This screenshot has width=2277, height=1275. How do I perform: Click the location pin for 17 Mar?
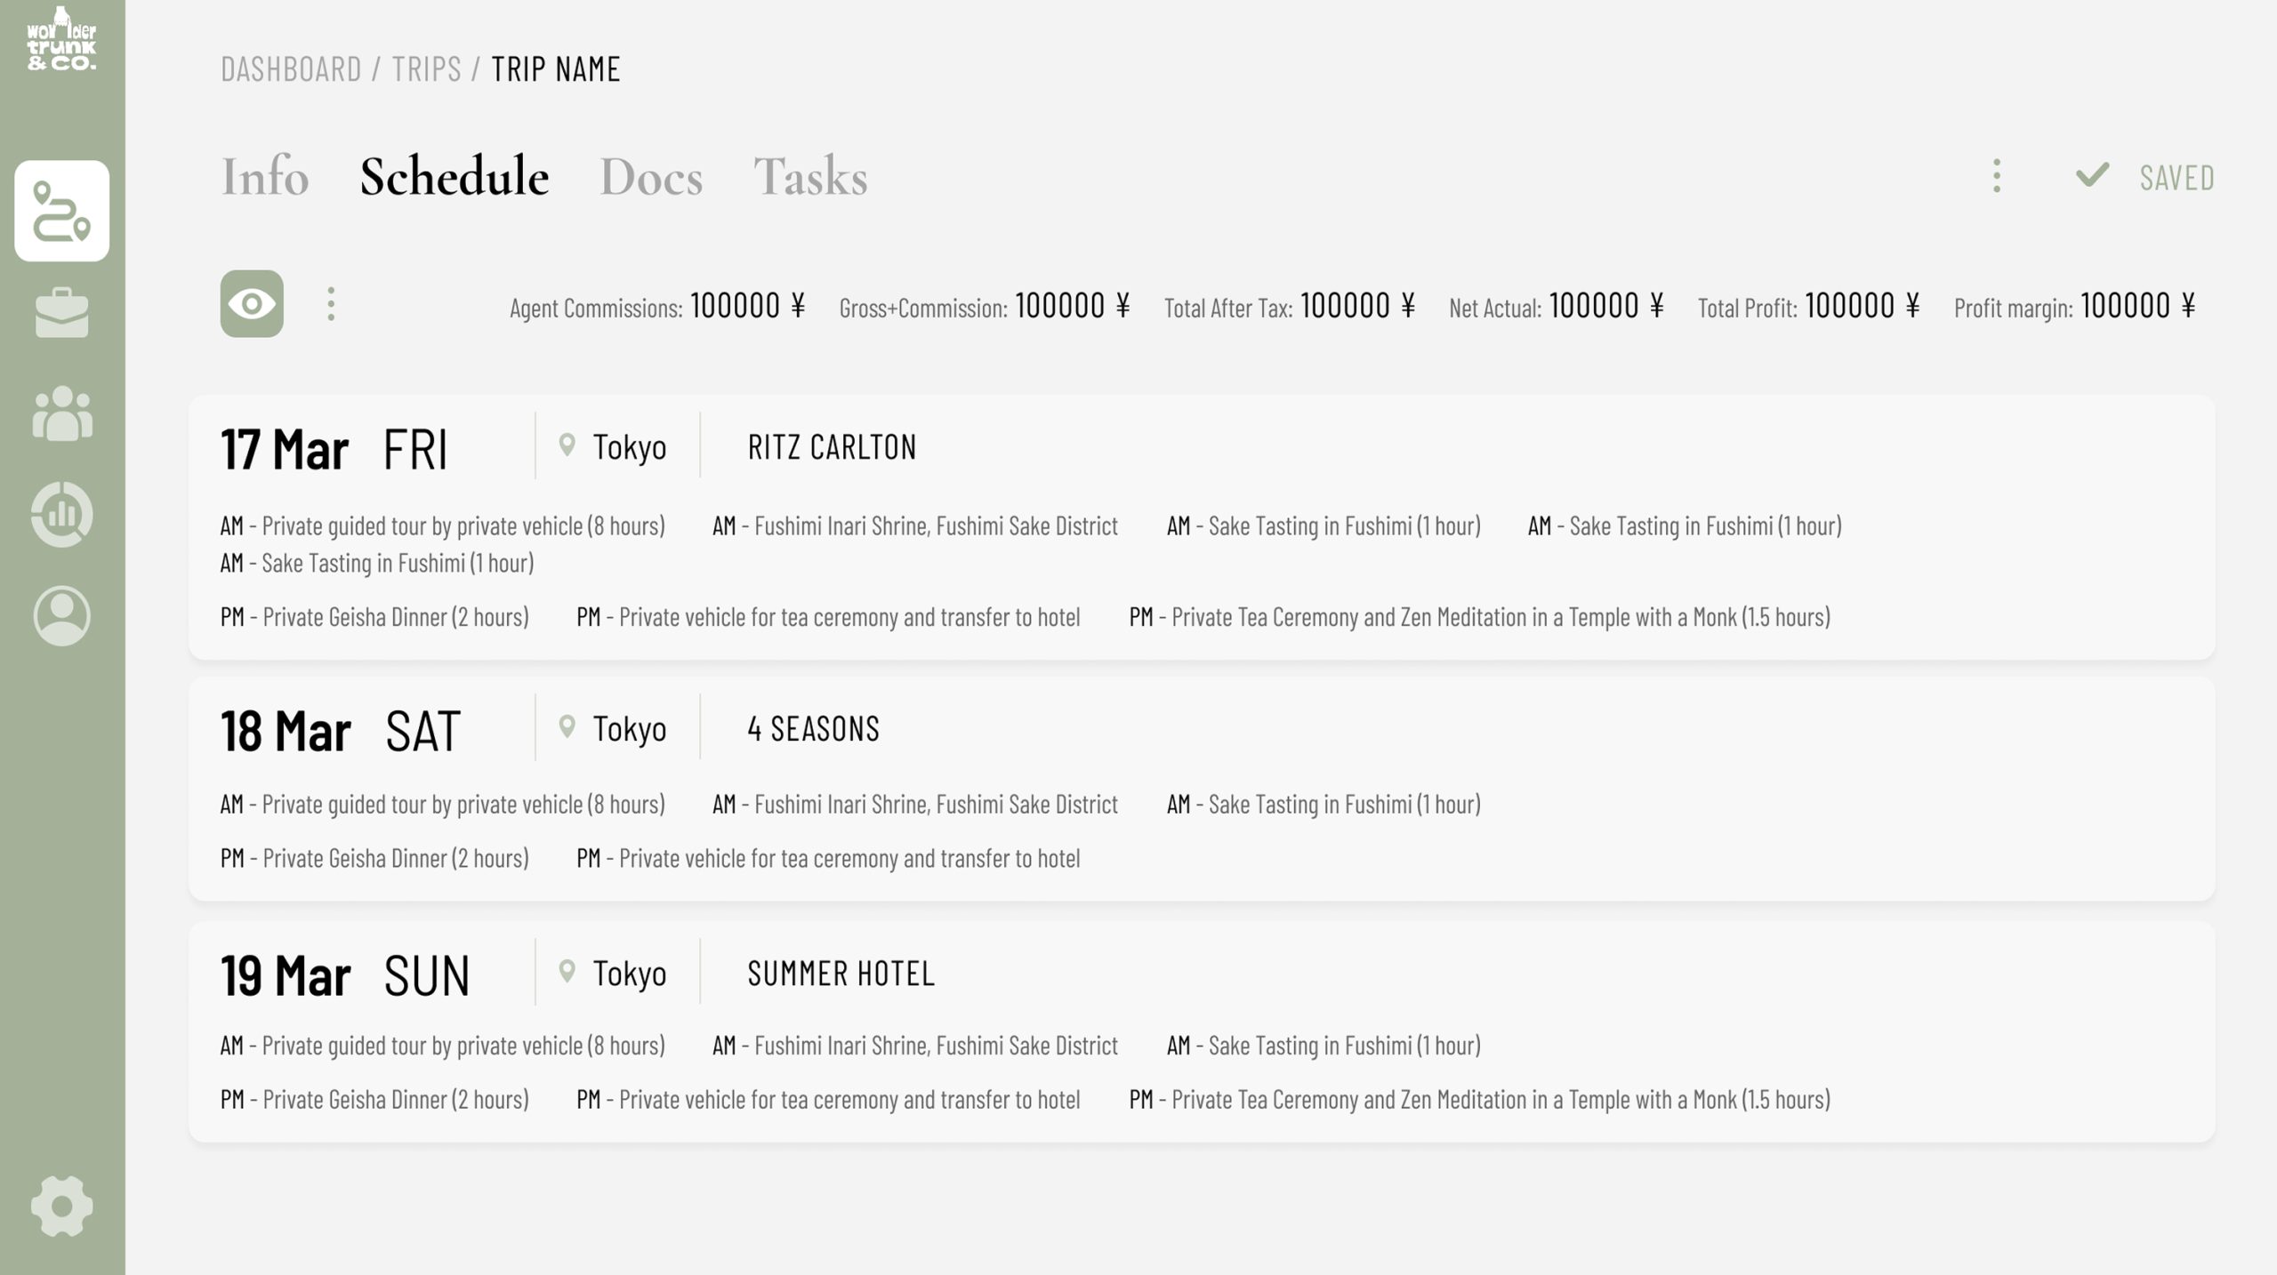coord(567,445)
